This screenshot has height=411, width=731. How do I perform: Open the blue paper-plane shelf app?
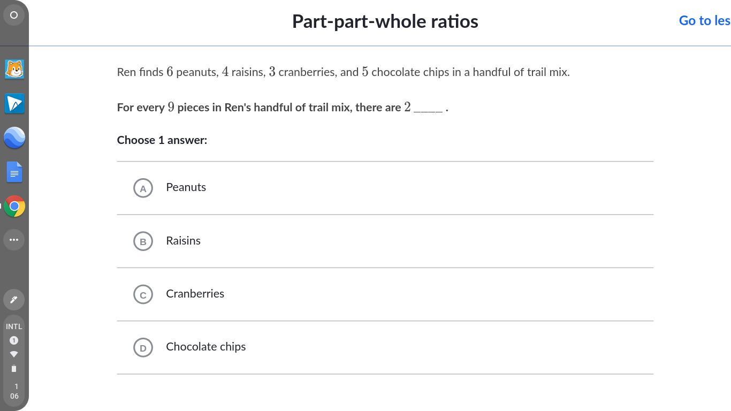coord(14,103)
